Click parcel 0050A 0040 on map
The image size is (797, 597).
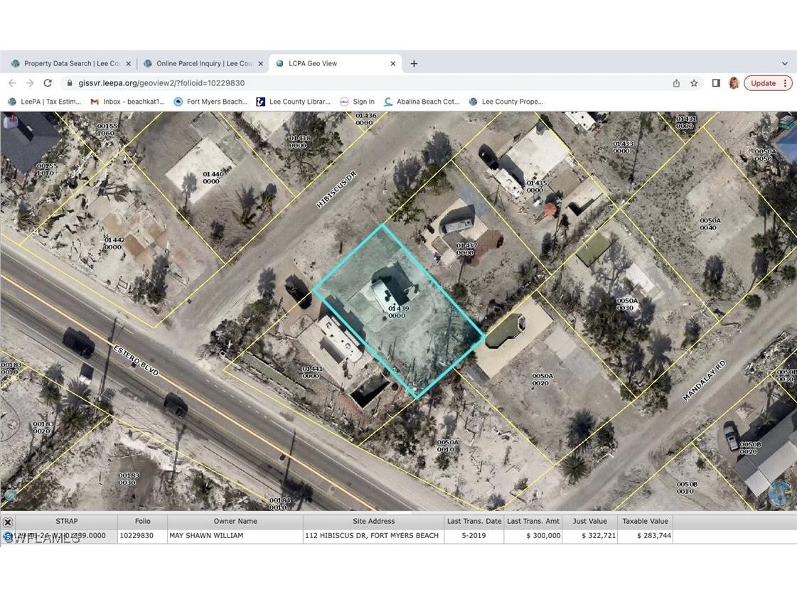pos(710,224)
